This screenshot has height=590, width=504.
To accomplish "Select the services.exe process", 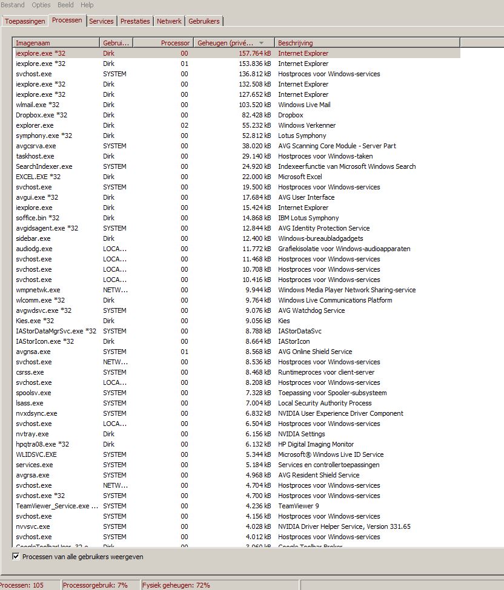I will (237, 465).
